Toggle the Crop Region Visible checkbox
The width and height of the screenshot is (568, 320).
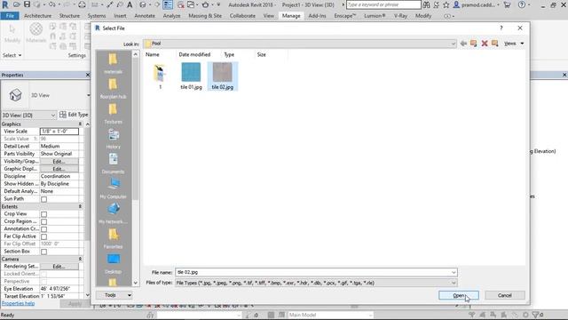43,221
